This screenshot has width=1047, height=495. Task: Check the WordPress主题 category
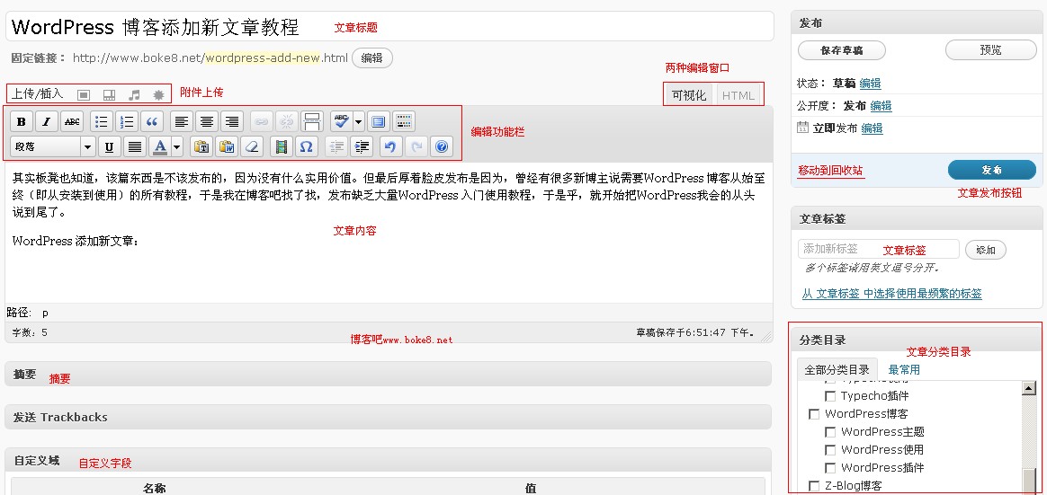tap(831, 432)
